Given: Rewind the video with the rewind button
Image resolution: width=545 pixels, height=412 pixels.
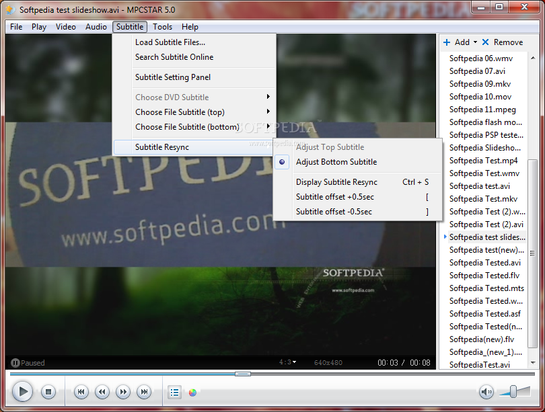Looking at the screenshot, I should pos(102,393).
